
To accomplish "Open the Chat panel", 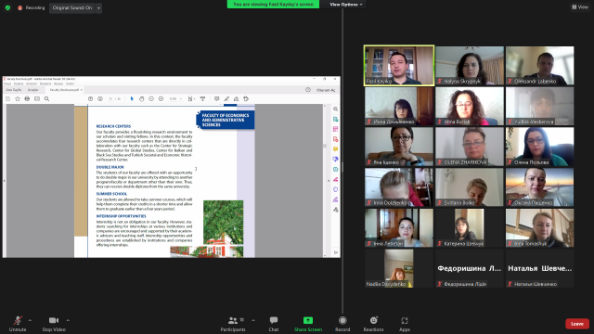I will click(274, 324).
